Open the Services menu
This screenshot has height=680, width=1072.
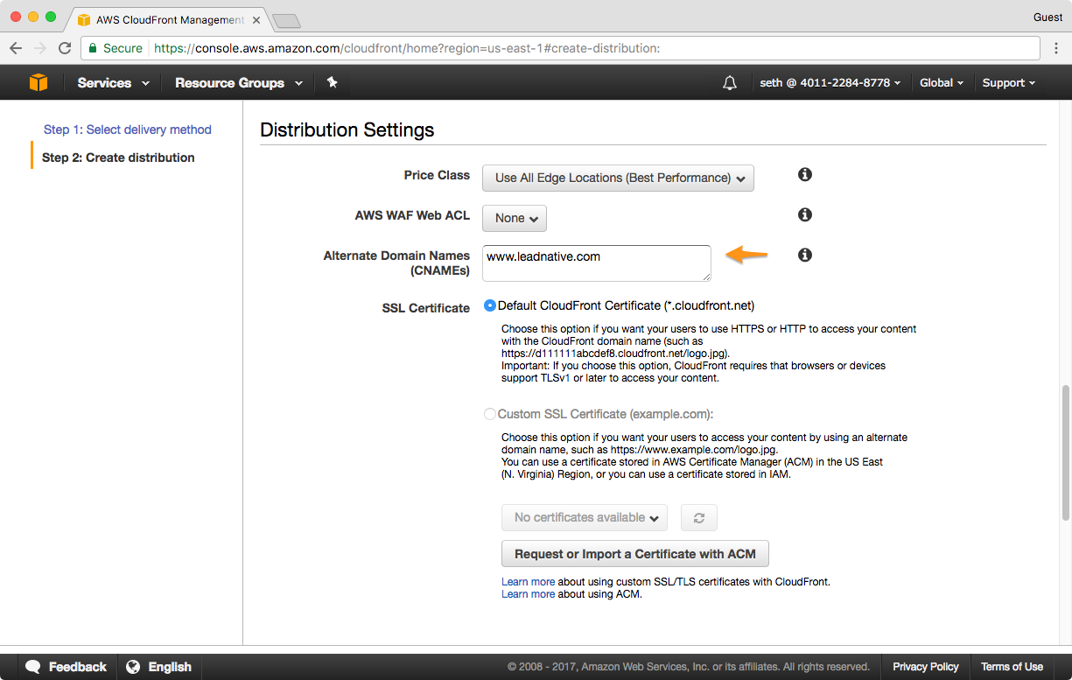point(113,83)
